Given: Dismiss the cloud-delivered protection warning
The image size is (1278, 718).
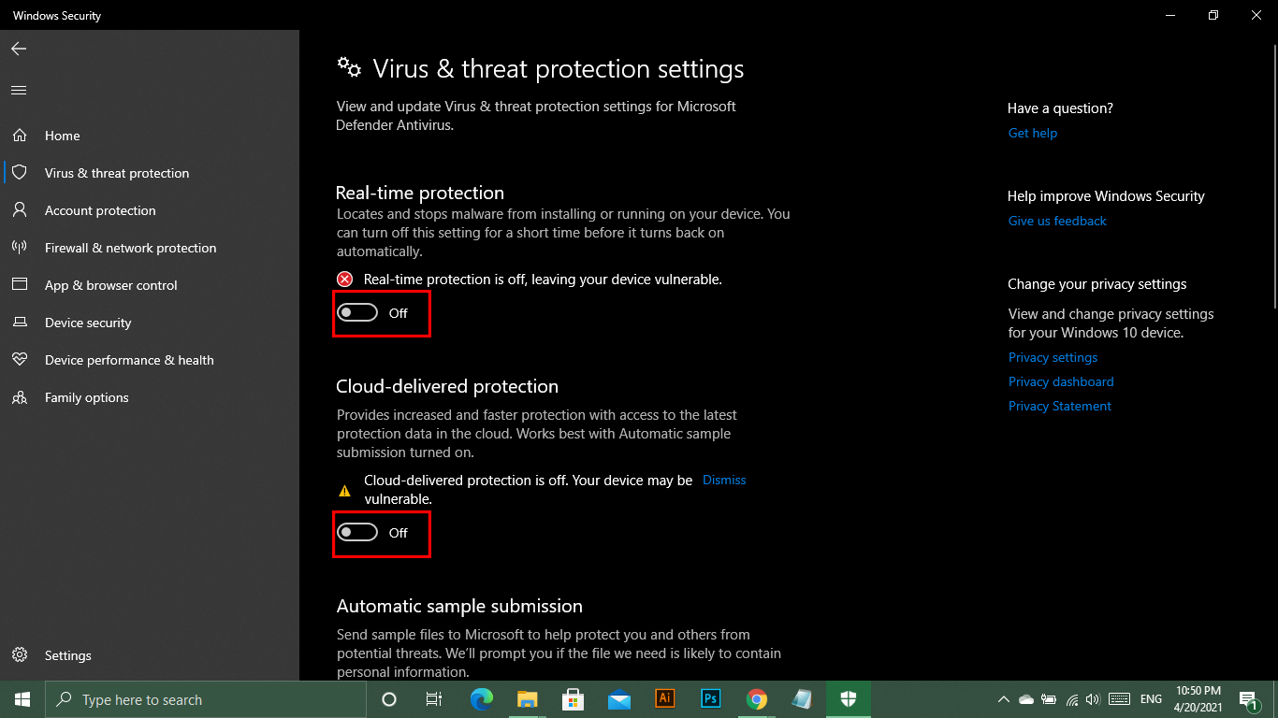Looking at the screenshot, I should click(724, 480).
